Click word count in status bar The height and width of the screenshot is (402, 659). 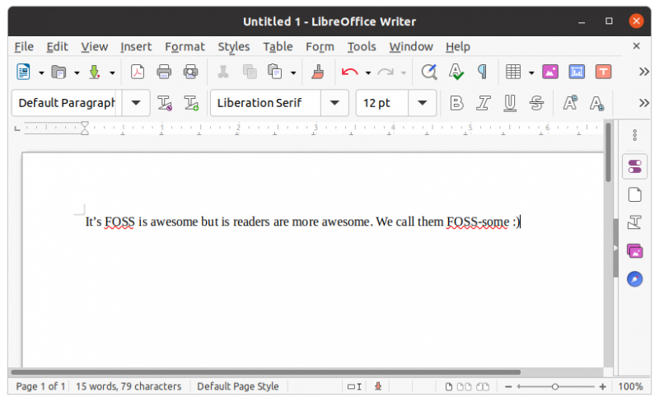129,386
